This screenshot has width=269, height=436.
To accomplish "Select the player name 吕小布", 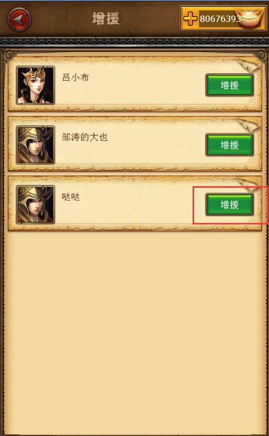I will [x=75, y=77].
